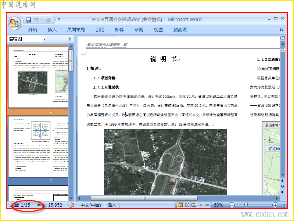
Task: Expand the 缩略图 pane dropdown
Action: tap(44, 39)
